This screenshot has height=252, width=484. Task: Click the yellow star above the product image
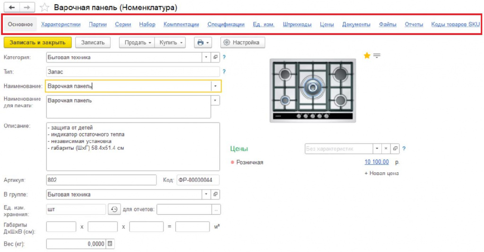click(x=367, y=56)
